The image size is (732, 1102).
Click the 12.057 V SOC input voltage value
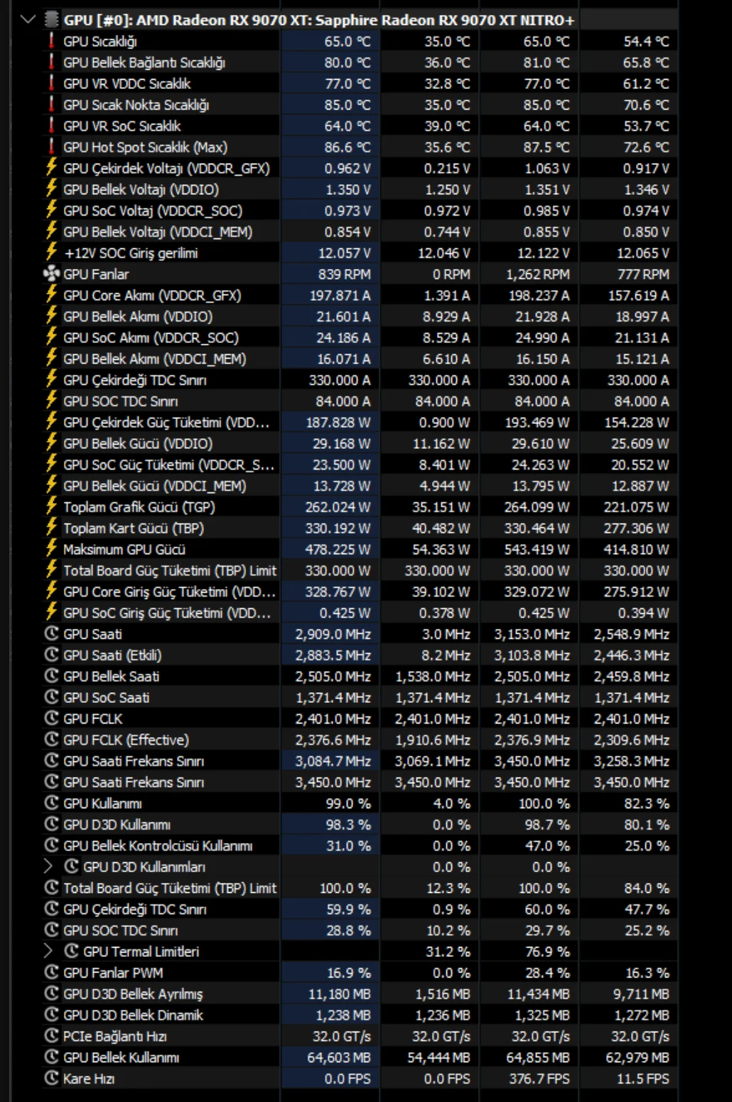tap(344, 253)
